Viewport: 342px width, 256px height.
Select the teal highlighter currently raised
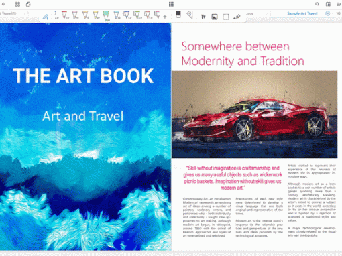pos(106,16)
